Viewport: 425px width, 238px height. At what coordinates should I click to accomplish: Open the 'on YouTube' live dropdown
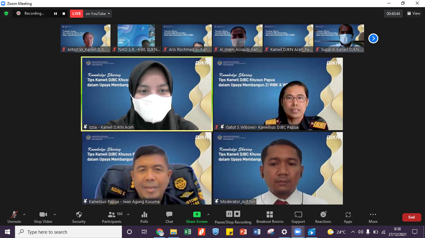click(x=98, y=14)
